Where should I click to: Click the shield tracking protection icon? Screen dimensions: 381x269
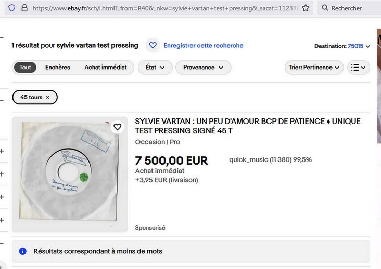coord(12,8)
